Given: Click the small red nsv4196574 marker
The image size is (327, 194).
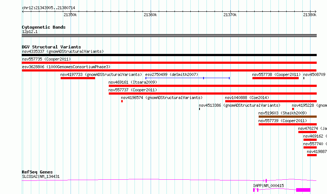Looking at the screenshot, I should [x=122, y=101].
